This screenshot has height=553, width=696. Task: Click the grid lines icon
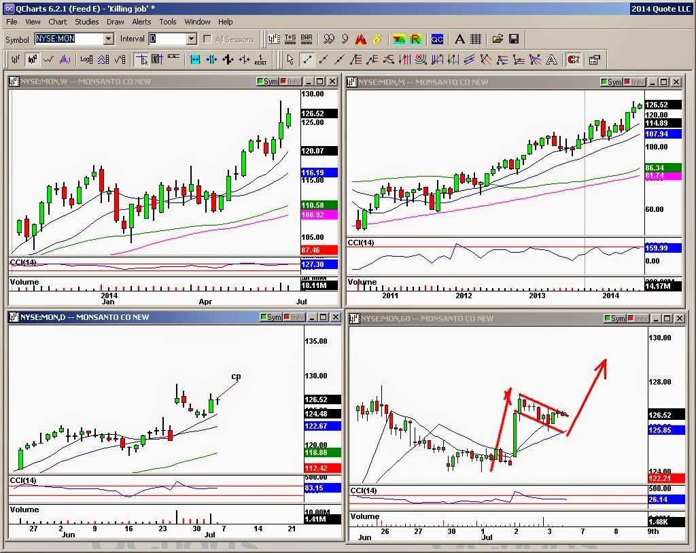(476, 39)
